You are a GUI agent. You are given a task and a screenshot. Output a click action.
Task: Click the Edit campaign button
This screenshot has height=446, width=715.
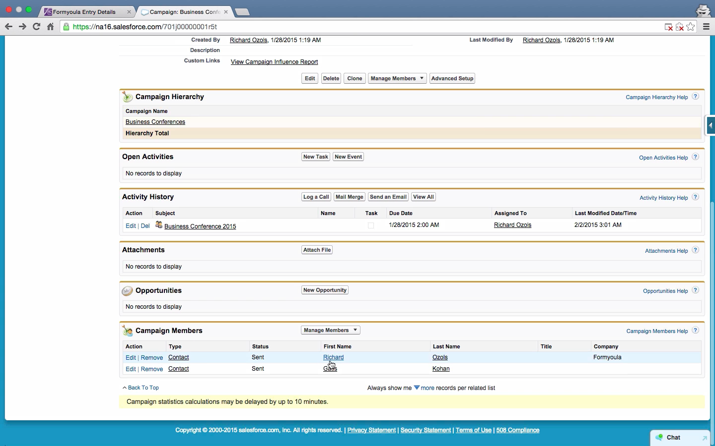pos(310,78)
